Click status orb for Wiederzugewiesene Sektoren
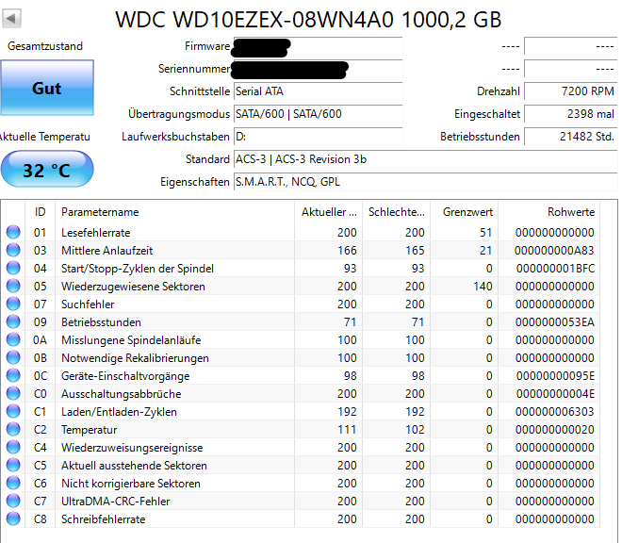Screen dimensions: 622x543 (x=13, y=286)
